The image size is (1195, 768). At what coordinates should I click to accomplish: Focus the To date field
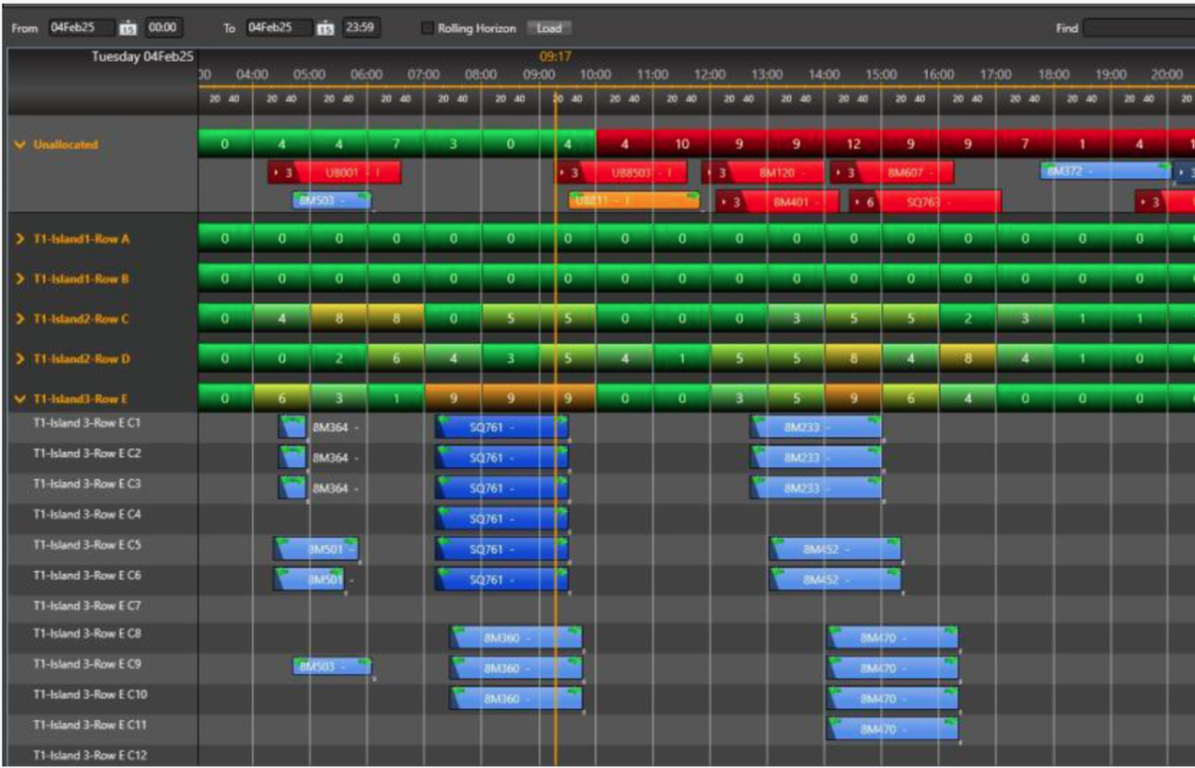tap(278, 28)
